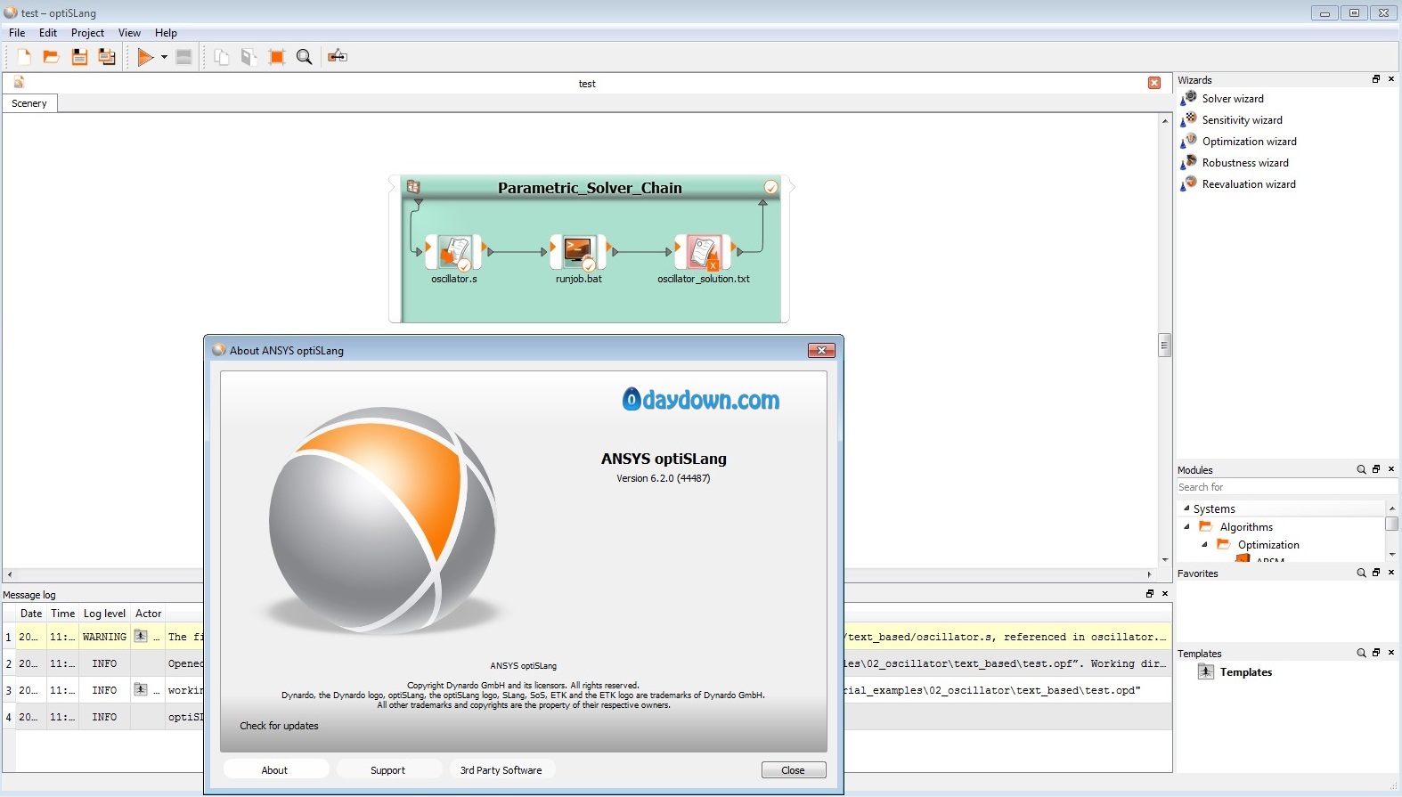Image resolution: width=1402 pixels, height=797 pixels.
Task: Click Check for updates in About dialog
Action: (x=279, y=726)
